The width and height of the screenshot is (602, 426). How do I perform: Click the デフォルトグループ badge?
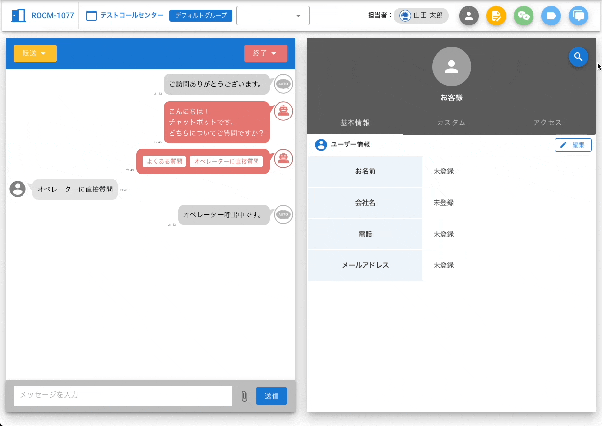(201, 16)
